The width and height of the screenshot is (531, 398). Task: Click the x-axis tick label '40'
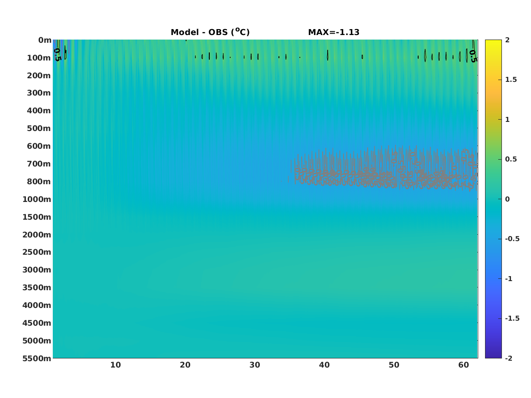pos(324,365)
